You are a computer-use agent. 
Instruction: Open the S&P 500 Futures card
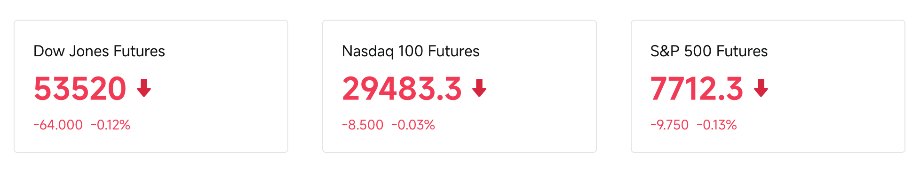(768, 86)
